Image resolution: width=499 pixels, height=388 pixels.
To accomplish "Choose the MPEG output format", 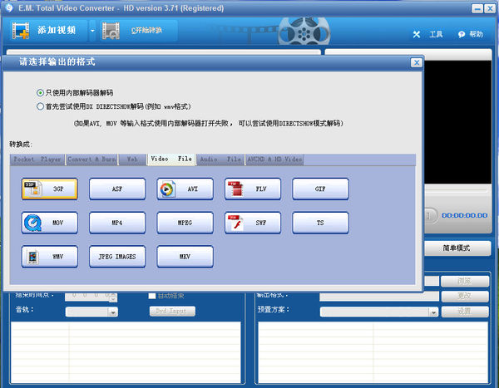I will (185, 223).
